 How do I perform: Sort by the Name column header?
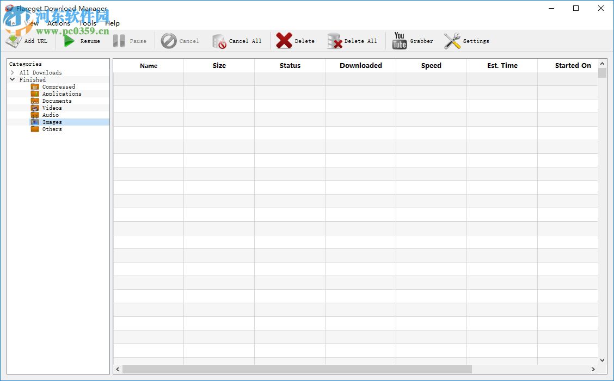149,66
